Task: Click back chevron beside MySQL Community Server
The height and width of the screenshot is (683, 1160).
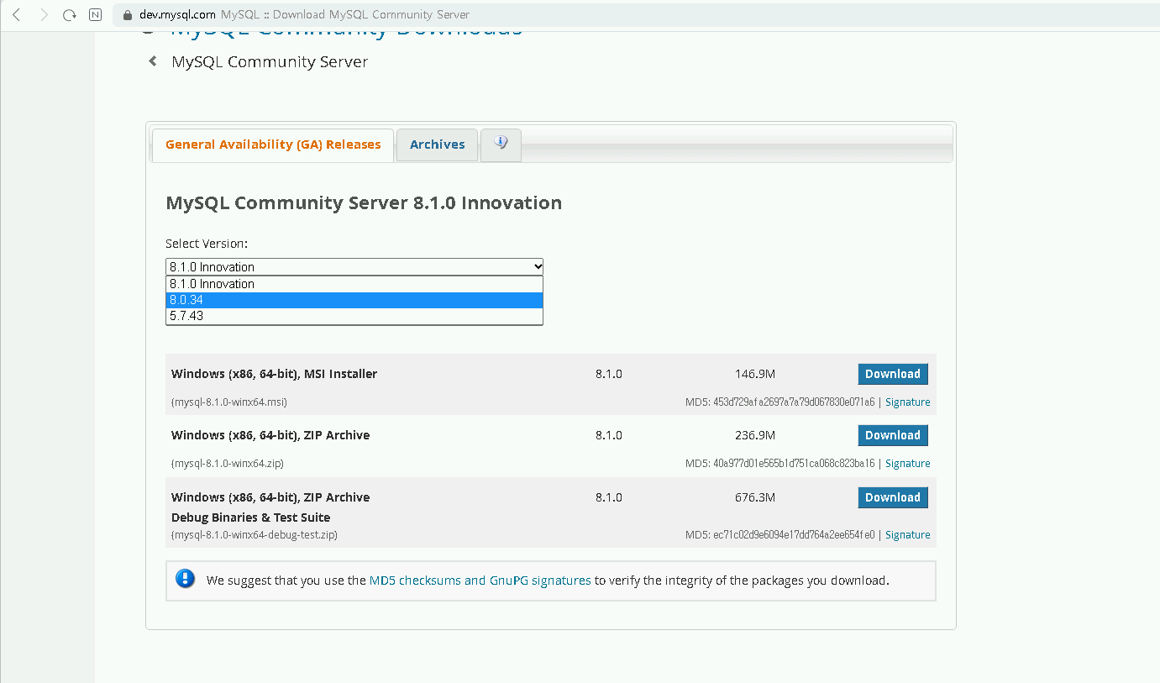Action: click(153, 61)
